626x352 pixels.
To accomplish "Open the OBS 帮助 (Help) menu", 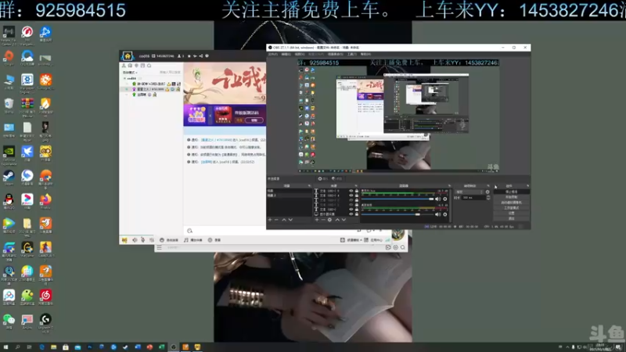I will tap(365, 54).
